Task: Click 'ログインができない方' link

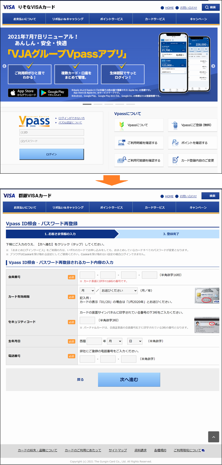Action: click(71, 118)
